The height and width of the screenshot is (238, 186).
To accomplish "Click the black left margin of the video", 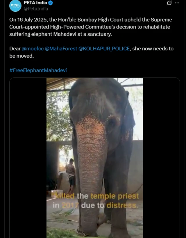I will (x=28, y=158).
